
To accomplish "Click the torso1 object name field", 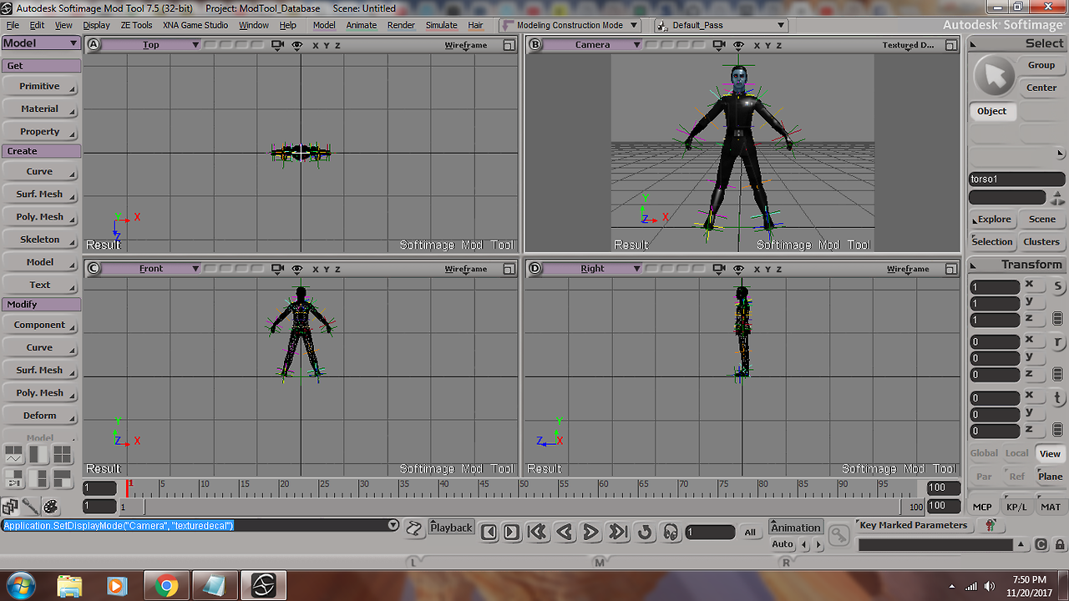I will click(x=1016, y=179).
